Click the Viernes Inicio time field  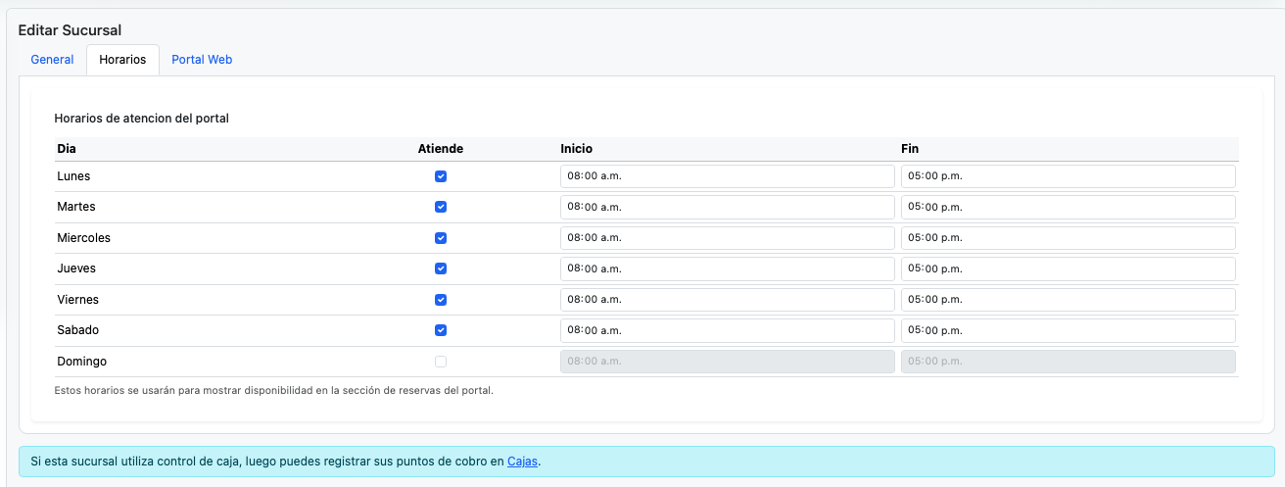tap(728, 300)
